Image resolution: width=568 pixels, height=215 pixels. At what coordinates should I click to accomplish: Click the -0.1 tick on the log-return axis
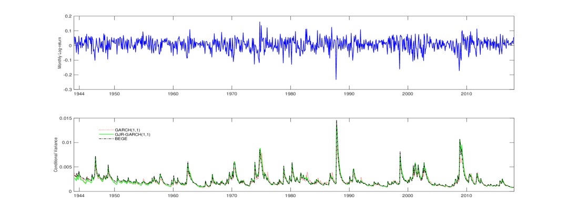pyautogui.click(x=68, y=60)
